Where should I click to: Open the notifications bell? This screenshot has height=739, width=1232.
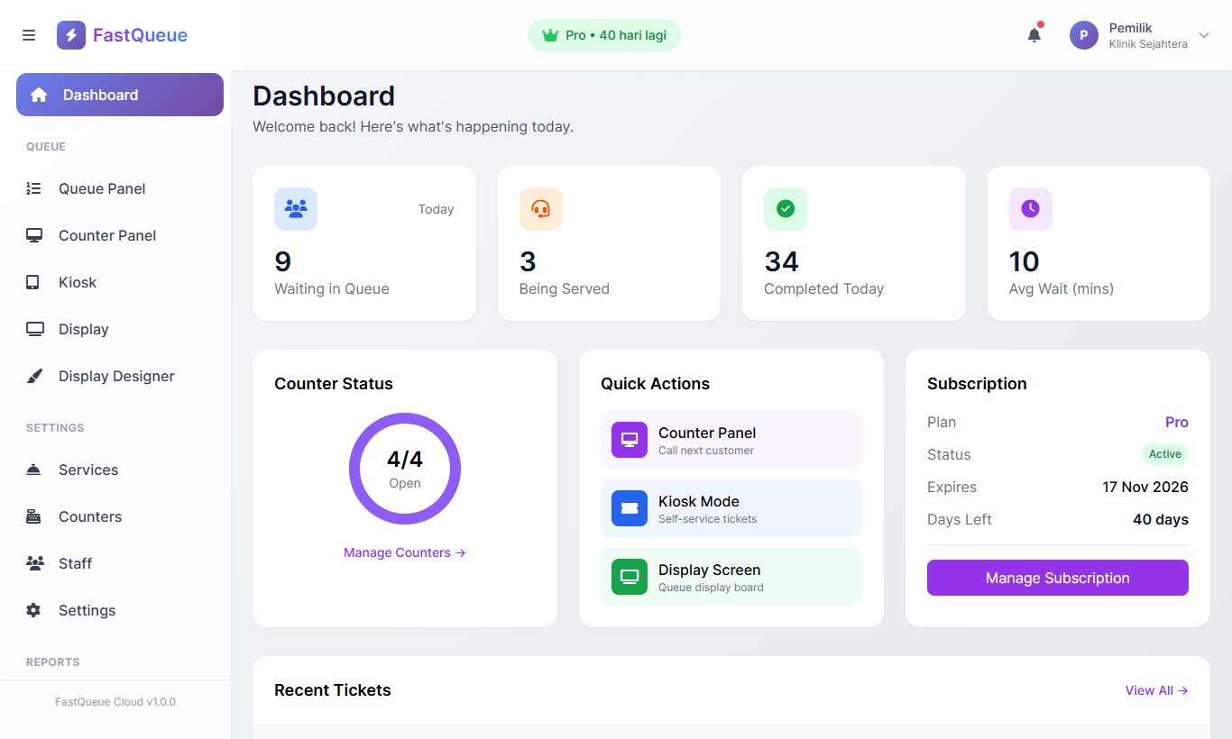point(1034,35)
